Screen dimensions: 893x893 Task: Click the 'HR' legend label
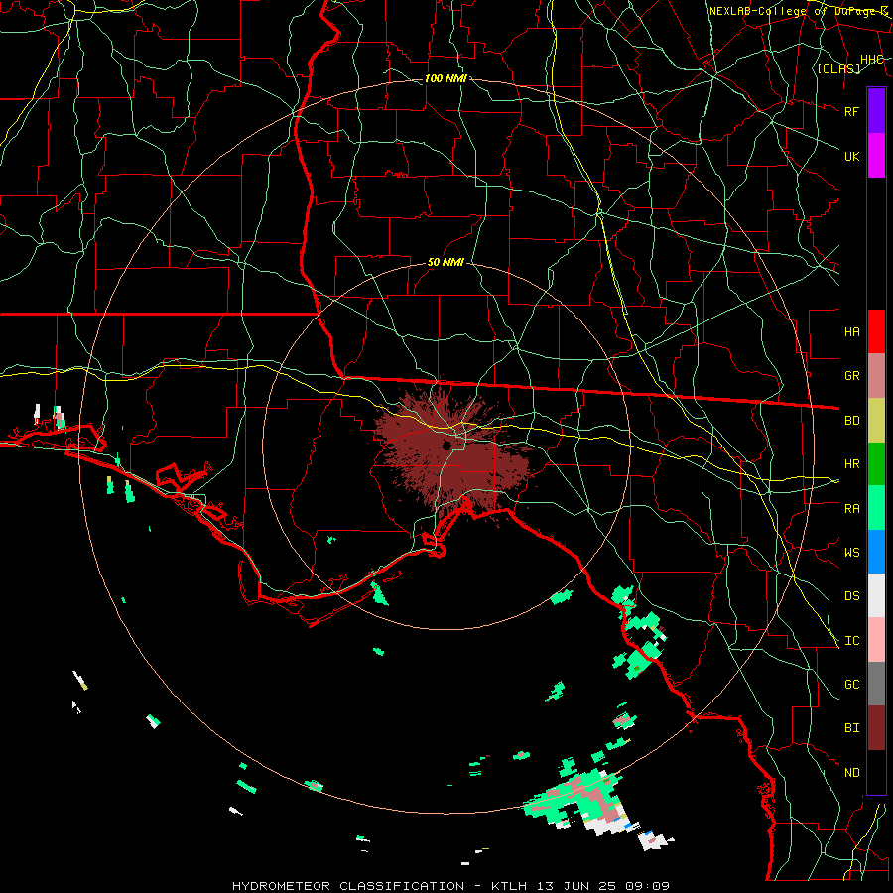851,464
